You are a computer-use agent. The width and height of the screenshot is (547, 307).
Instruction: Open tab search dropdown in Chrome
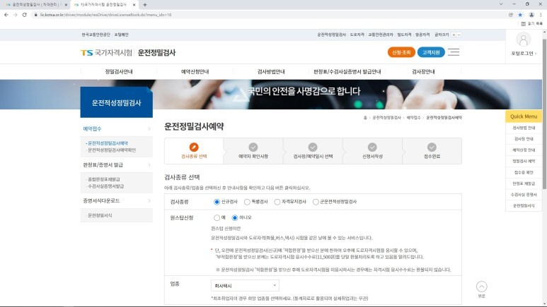501,4
